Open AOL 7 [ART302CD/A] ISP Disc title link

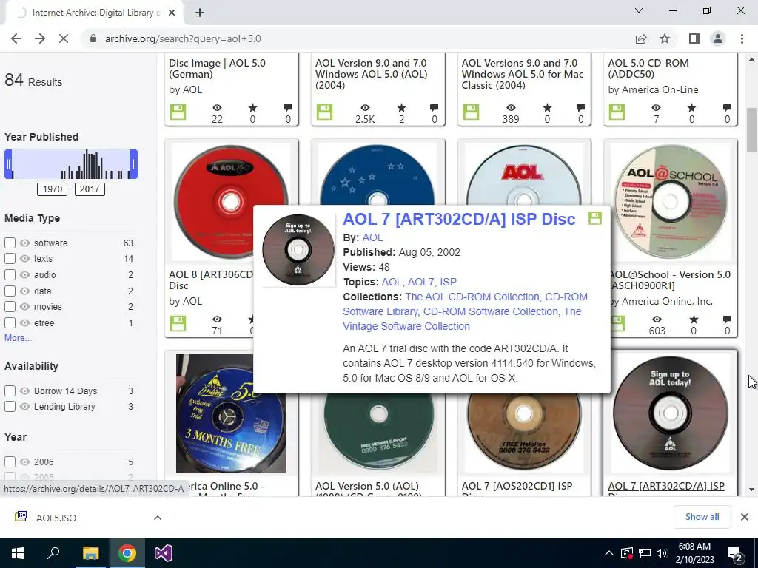point(459,219)
